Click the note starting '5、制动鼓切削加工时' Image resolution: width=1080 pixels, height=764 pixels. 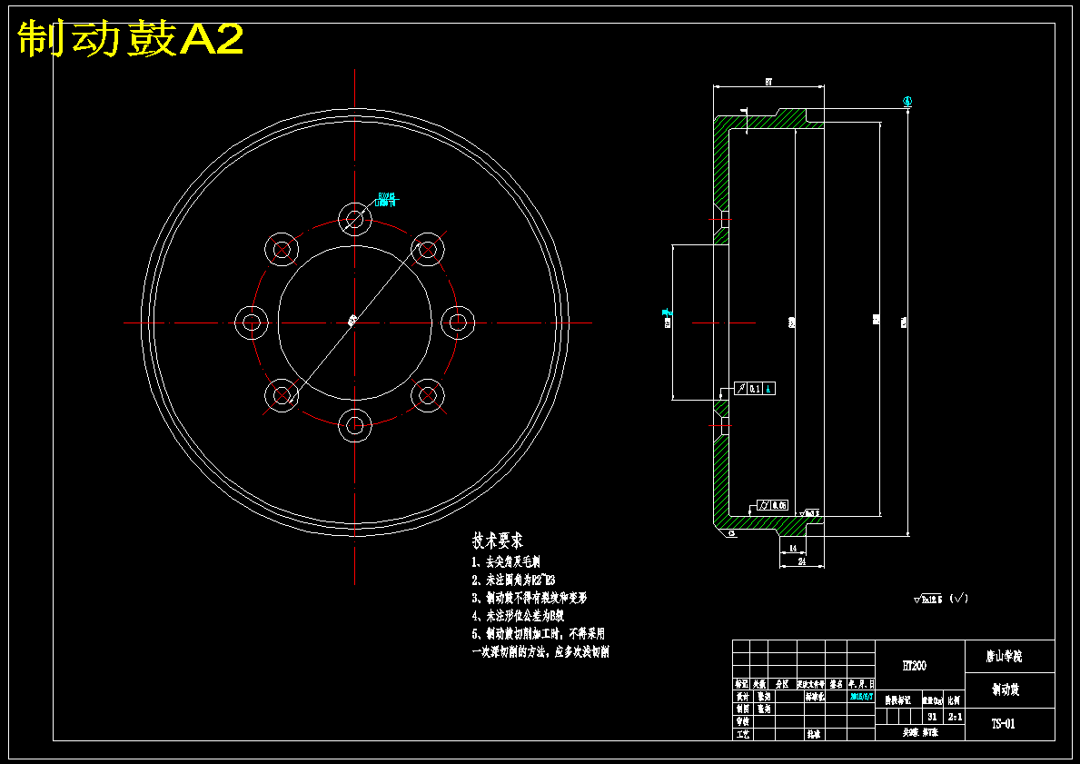coord(538,634)
